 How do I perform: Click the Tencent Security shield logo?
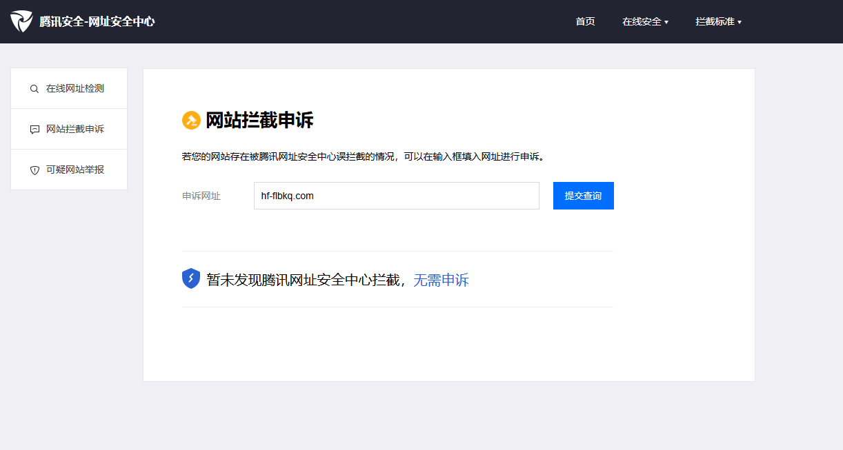pyautogui.click(x=21, y=21)
